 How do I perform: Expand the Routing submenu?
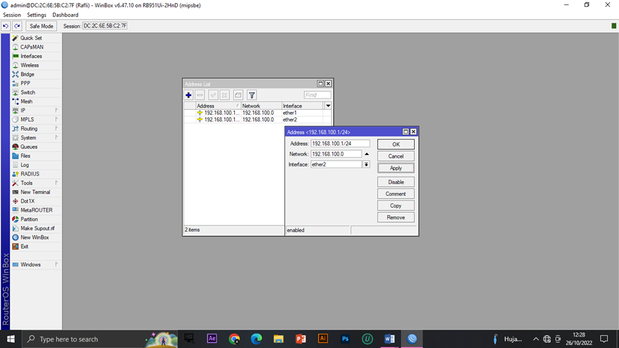pos(36,129)
